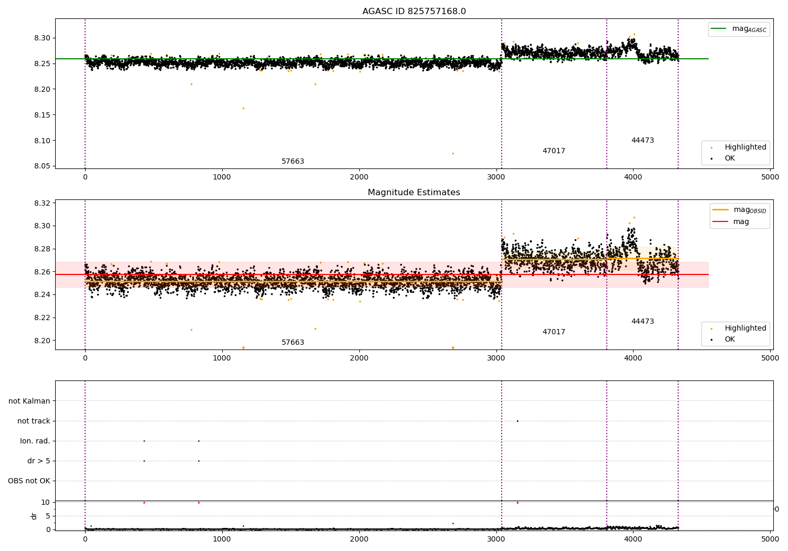This screenshot has width=788, height=551.
Task: Click the 'dr > 5' axis label
Action: coord(39,461)
